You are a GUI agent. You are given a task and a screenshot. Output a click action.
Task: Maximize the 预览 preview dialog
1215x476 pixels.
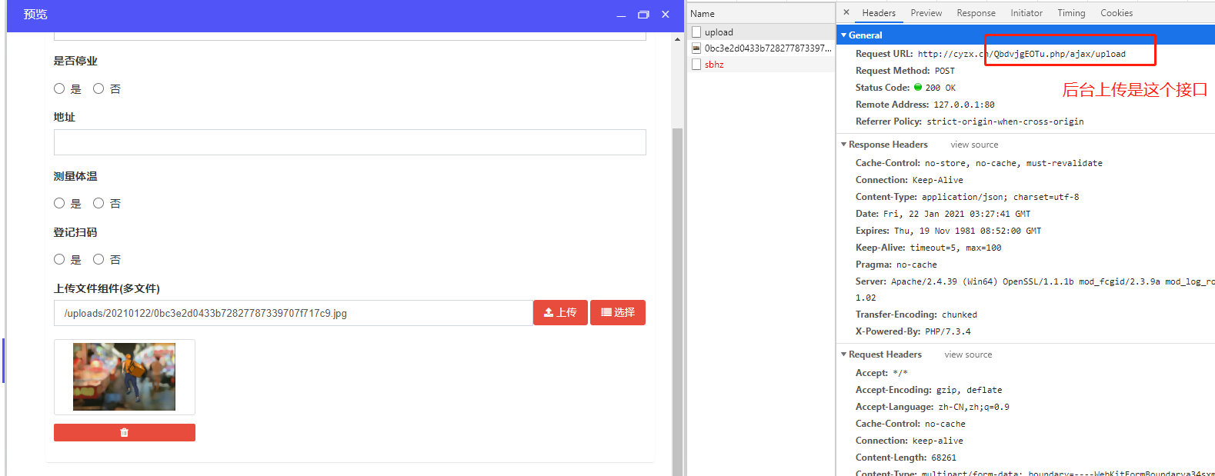tap(643, 15)
